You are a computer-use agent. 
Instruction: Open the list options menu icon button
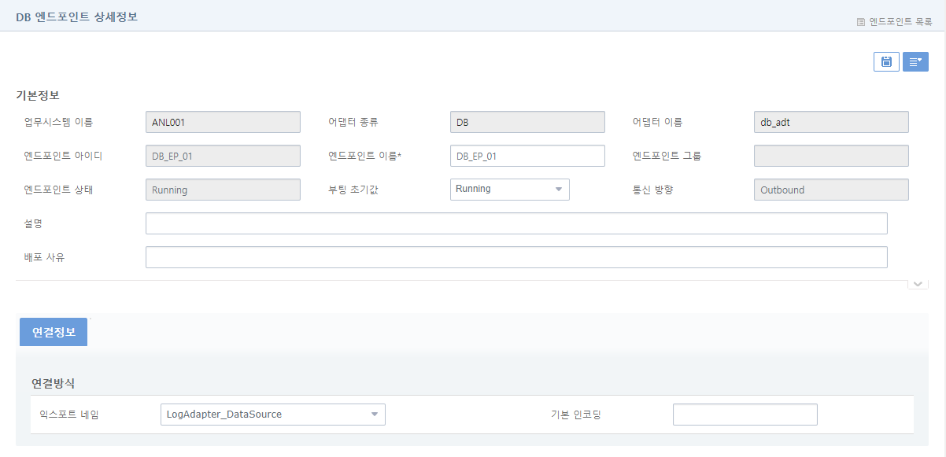click(x=915, y=62)
